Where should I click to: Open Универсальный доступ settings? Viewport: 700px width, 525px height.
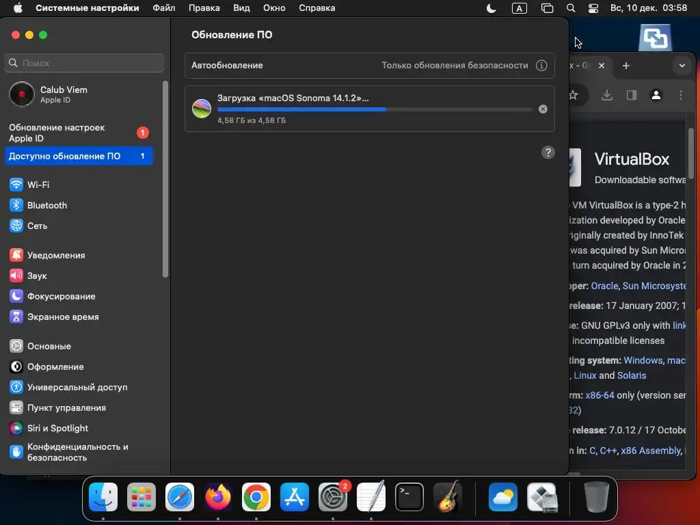pos(68,387)
